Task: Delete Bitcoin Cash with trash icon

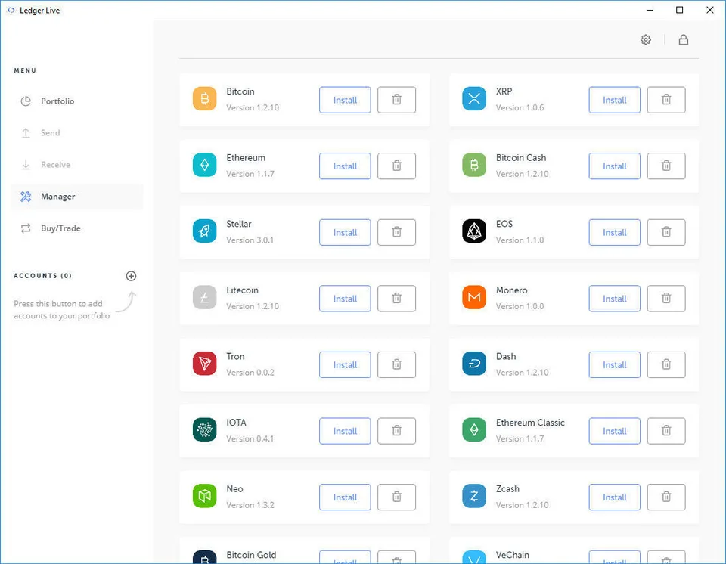Action: 666,166
